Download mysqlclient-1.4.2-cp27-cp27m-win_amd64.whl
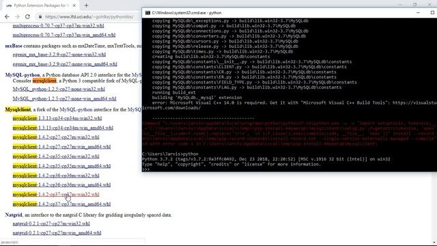437x246 pixels. pyautogui.click(x=61, y=147)
